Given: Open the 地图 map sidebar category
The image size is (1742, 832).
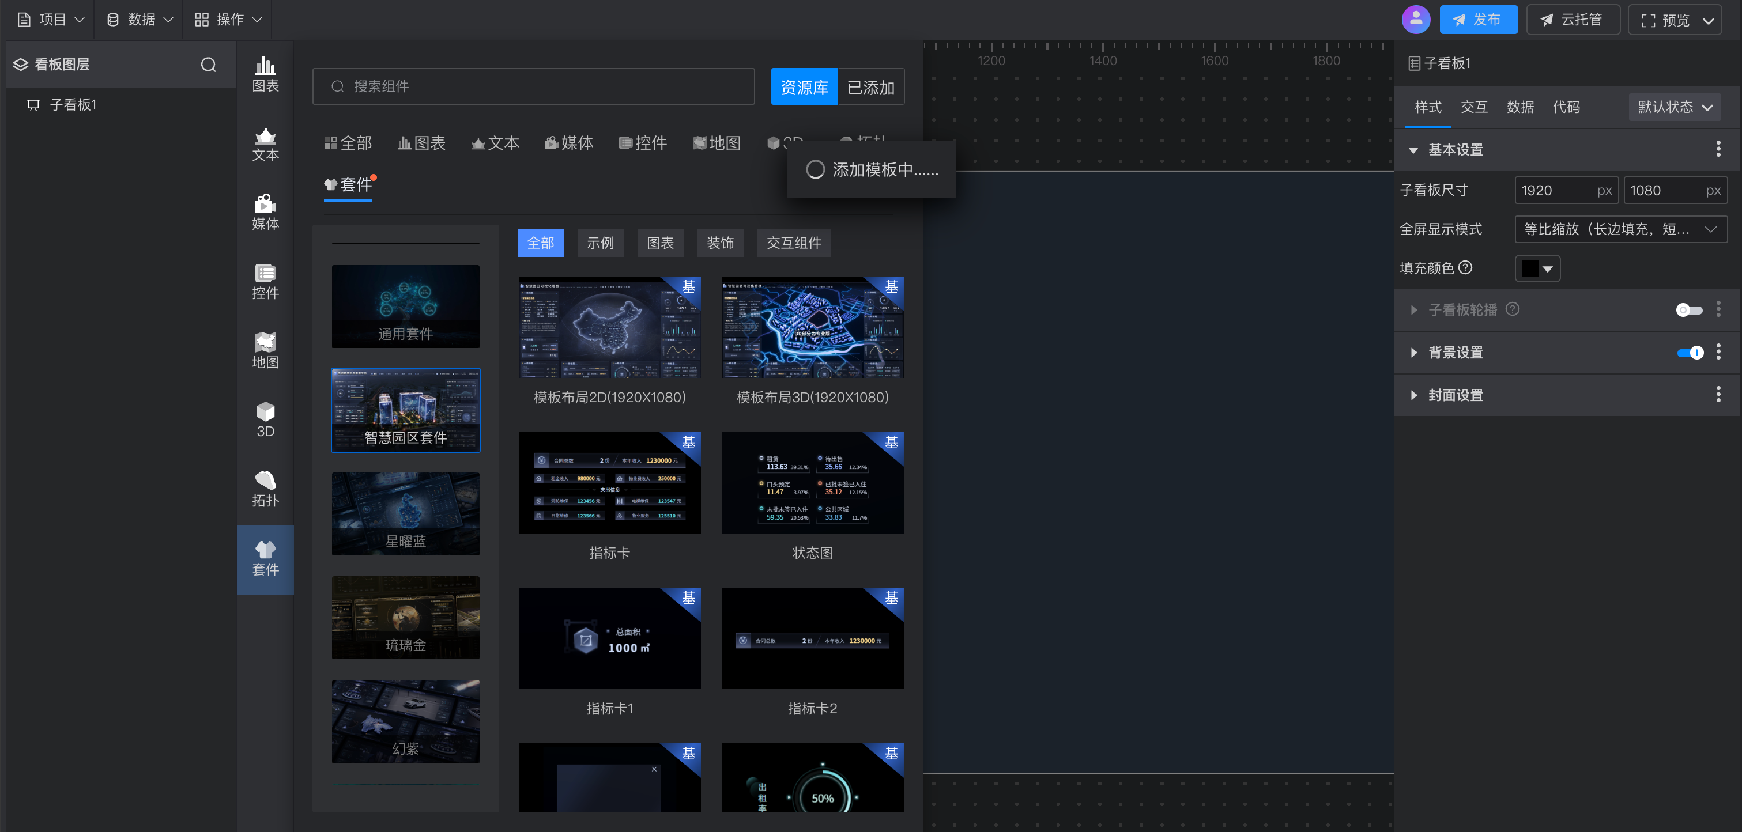Looking at the screenshot, I should coord(265,350).
